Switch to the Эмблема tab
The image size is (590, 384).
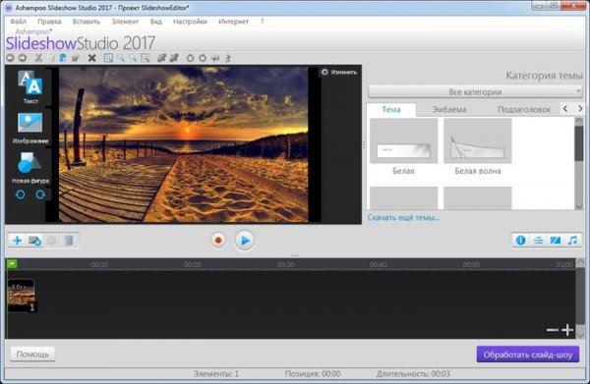tap(449, 109)
